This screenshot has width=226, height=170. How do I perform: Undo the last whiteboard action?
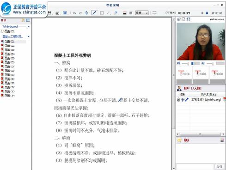click(x=74, y=13)
